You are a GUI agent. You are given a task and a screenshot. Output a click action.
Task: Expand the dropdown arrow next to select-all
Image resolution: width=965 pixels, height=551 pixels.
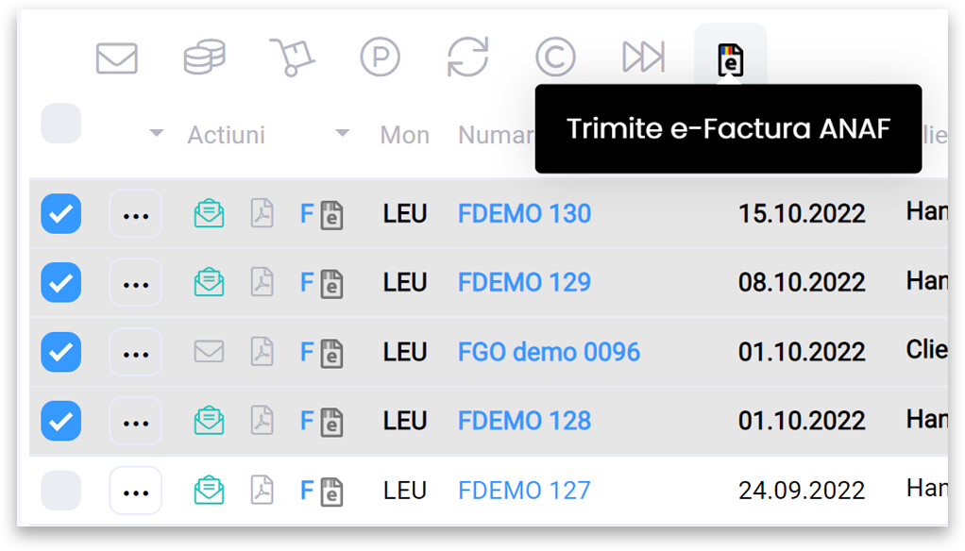(x=155, y=133)
